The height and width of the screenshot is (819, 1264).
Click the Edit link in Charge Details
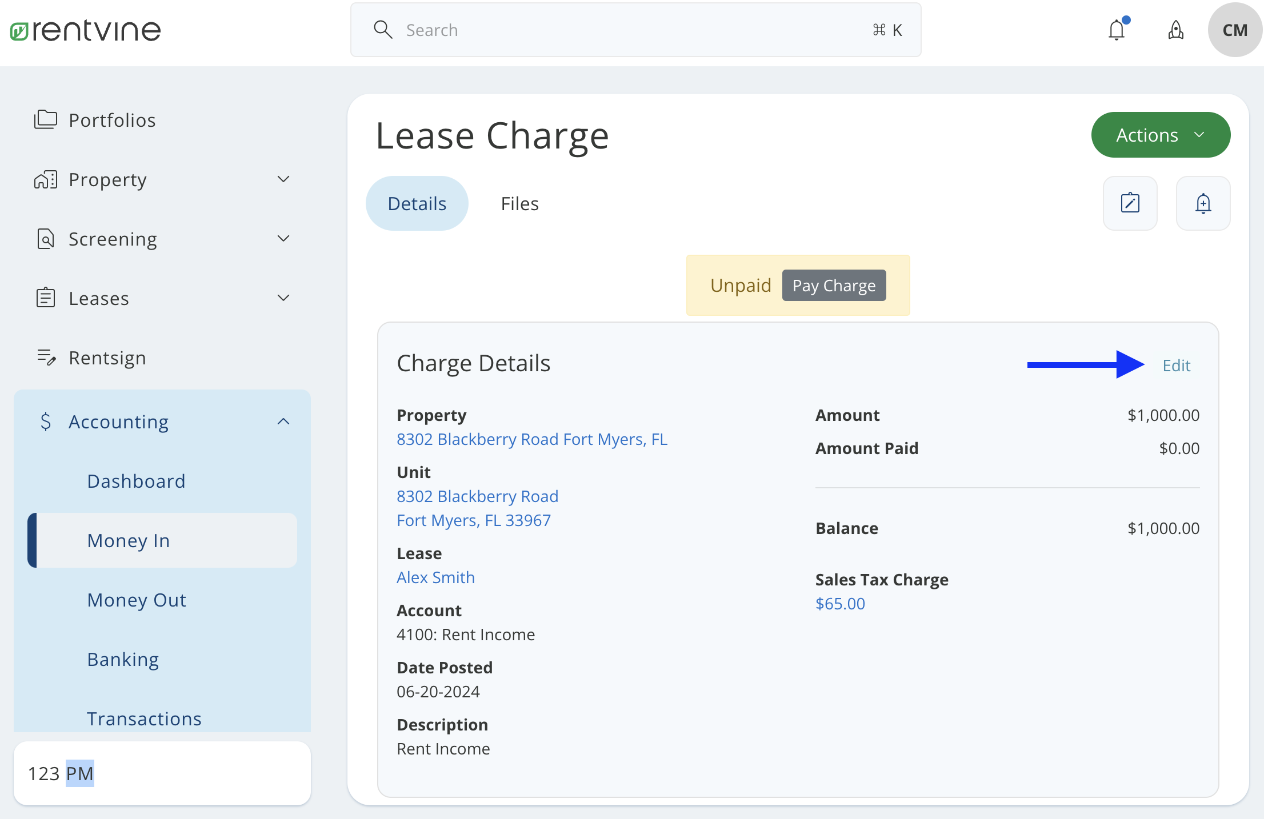coord(1176,365)
